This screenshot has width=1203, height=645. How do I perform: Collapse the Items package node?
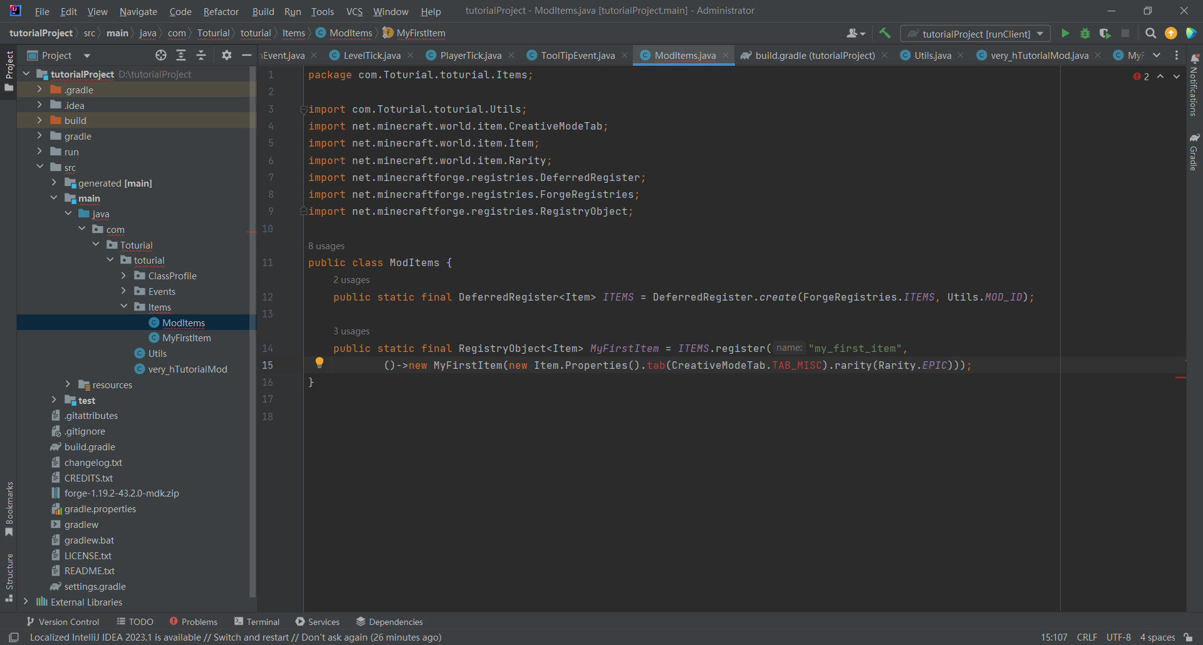123,307
